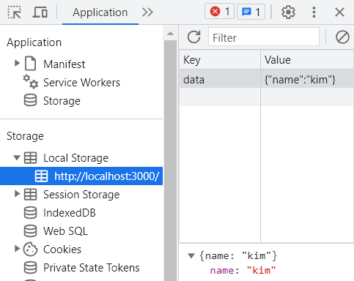Refresh the local storage table
Image resolution: width=354 pixels, height=281 pixels.
click(194, 37)
